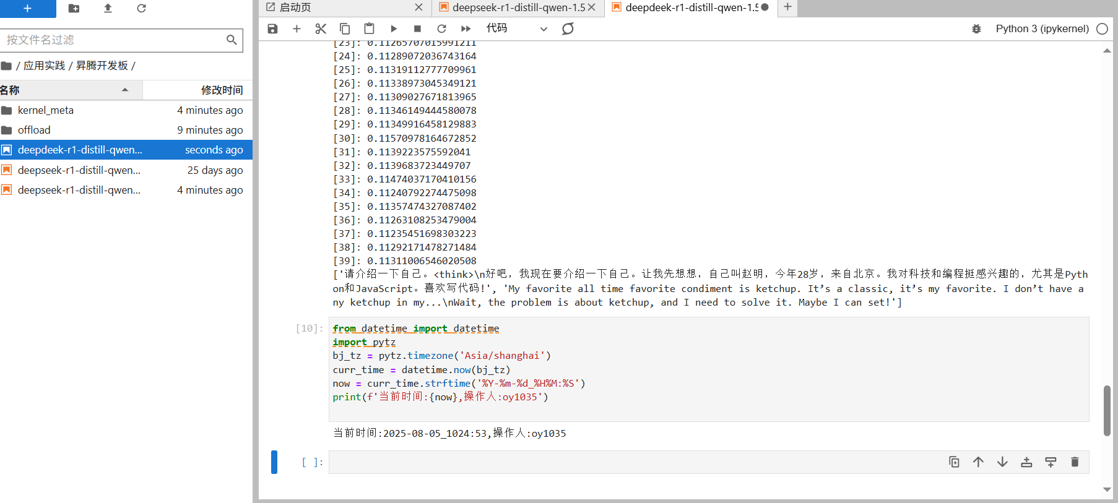Image resolution: width=1118 pixels, height=503 pixels.
Task: Restart the kernel with refresh icon
Action: [441, 28]
